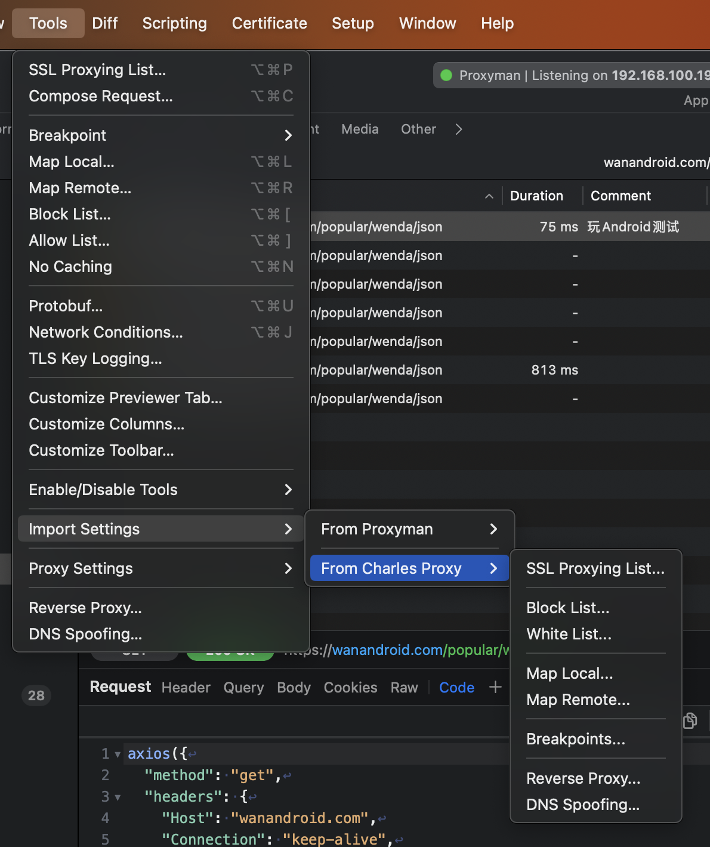Click the copy code icon in the request panel
Screen dimensions: 710x847
(690, 721)
